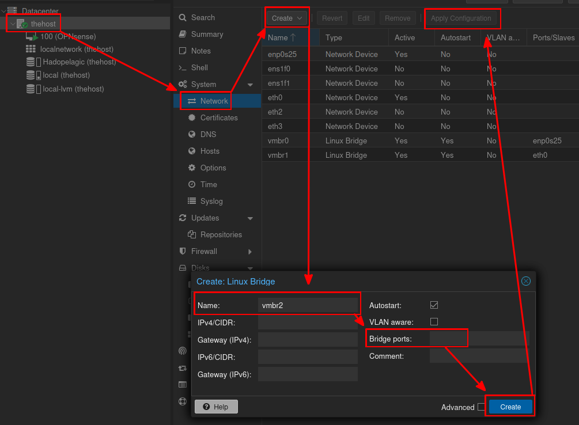Open Certificates via its badge icon

tap(192, 117)
